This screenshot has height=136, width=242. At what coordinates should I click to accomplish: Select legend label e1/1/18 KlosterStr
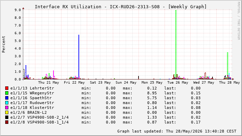pos(32,108)
